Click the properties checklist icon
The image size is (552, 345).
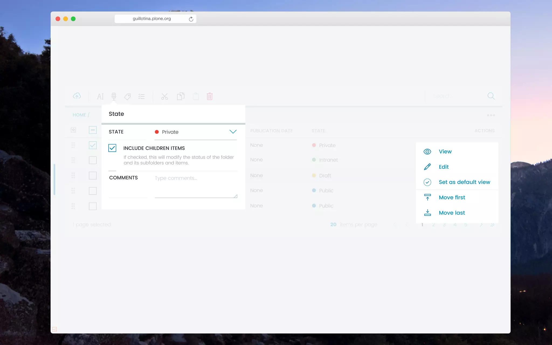click(x=142, y=96)
